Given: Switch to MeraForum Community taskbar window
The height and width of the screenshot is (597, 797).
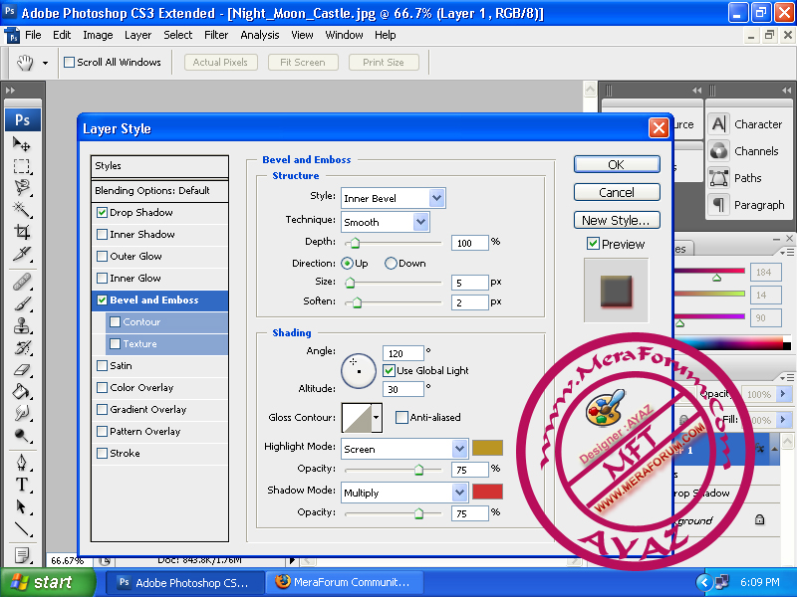Looking at the screenshot, I should (344, 582).
